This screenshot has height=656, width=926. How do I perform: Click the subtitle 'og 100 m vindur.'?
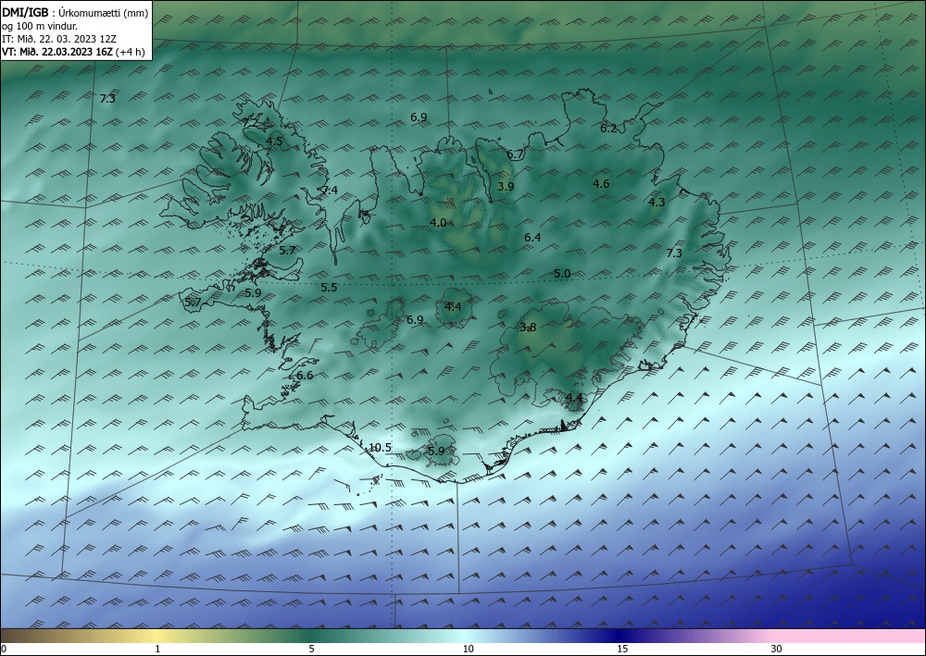tap(40, 26)
